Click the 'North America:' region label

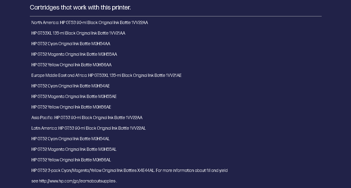45,23
